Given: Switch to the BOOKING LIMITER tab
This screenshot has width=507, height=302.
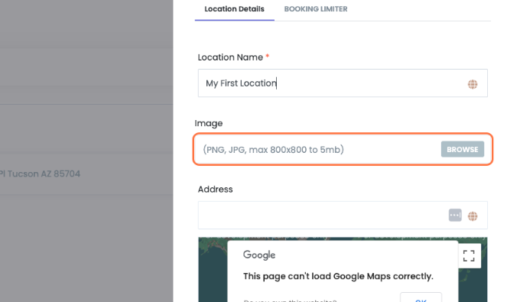Looking at the screenshot, I should (x=316, y=9).
